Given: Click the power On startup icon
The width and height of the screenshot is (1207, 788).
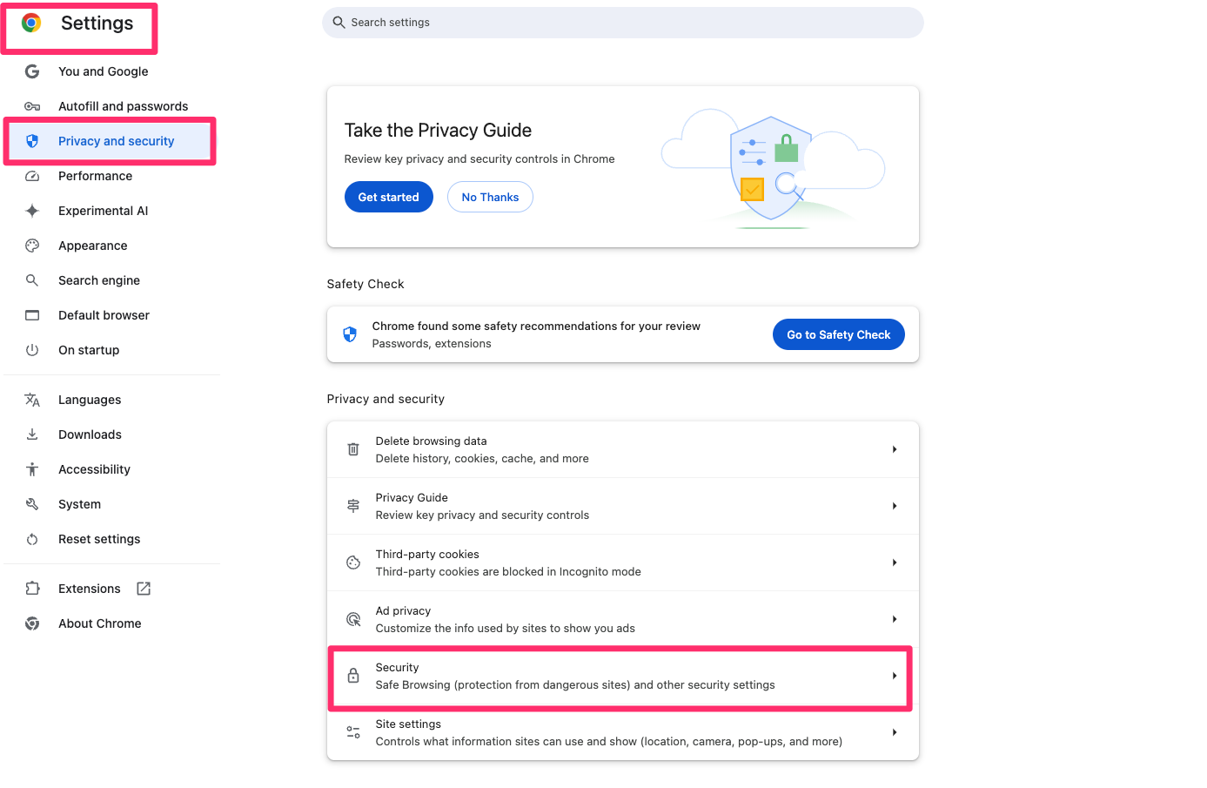Looking at the screenshot, I should click(x=32, y=350).
